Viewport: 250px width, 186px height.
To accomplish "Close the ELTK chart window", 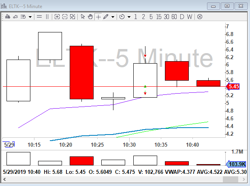I will [x=241, y=6].
